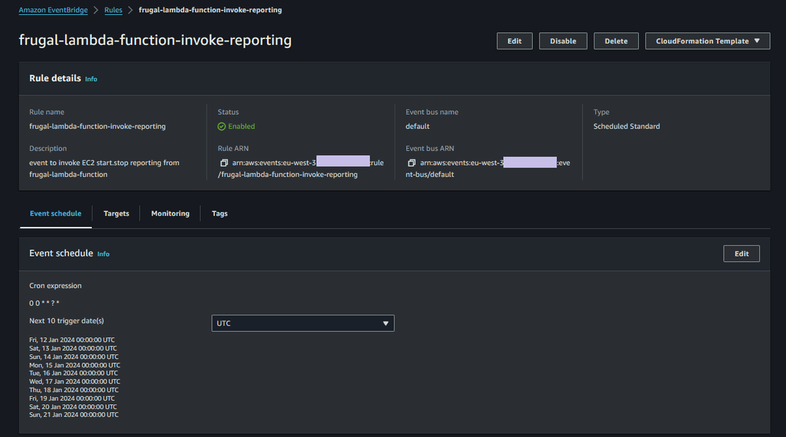Click the Info link beside Event schedule
The height and width of the screenshot is (437, 786).
[103, 253]
